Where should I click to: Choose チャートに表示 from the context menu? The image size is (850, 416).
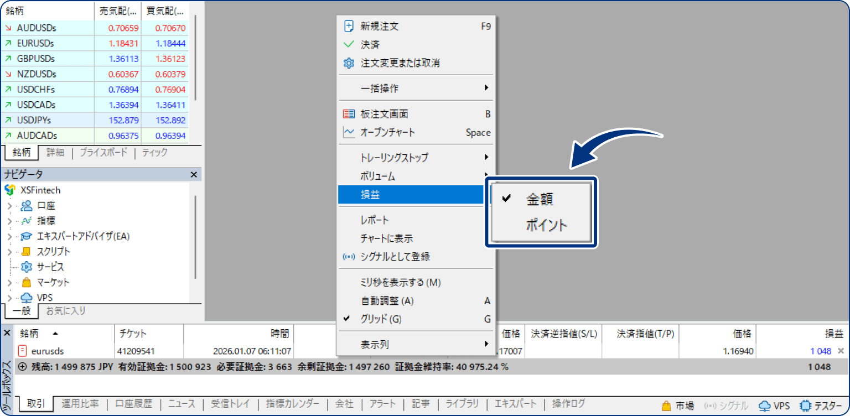416,238
